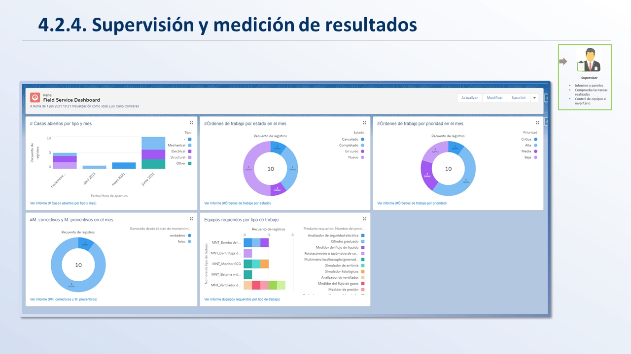Click the Mechanical legend color swatch
Viewport: 631px width, 354px height.
[x=190, y=146]
